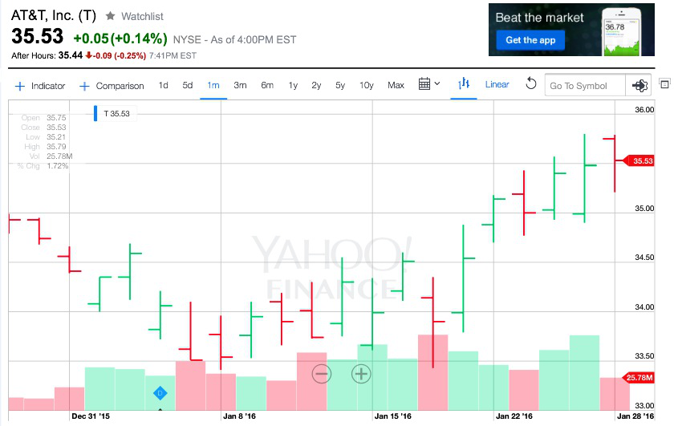
Task: Focus the Go To Symbol field
Action: [x=585, y=86]
